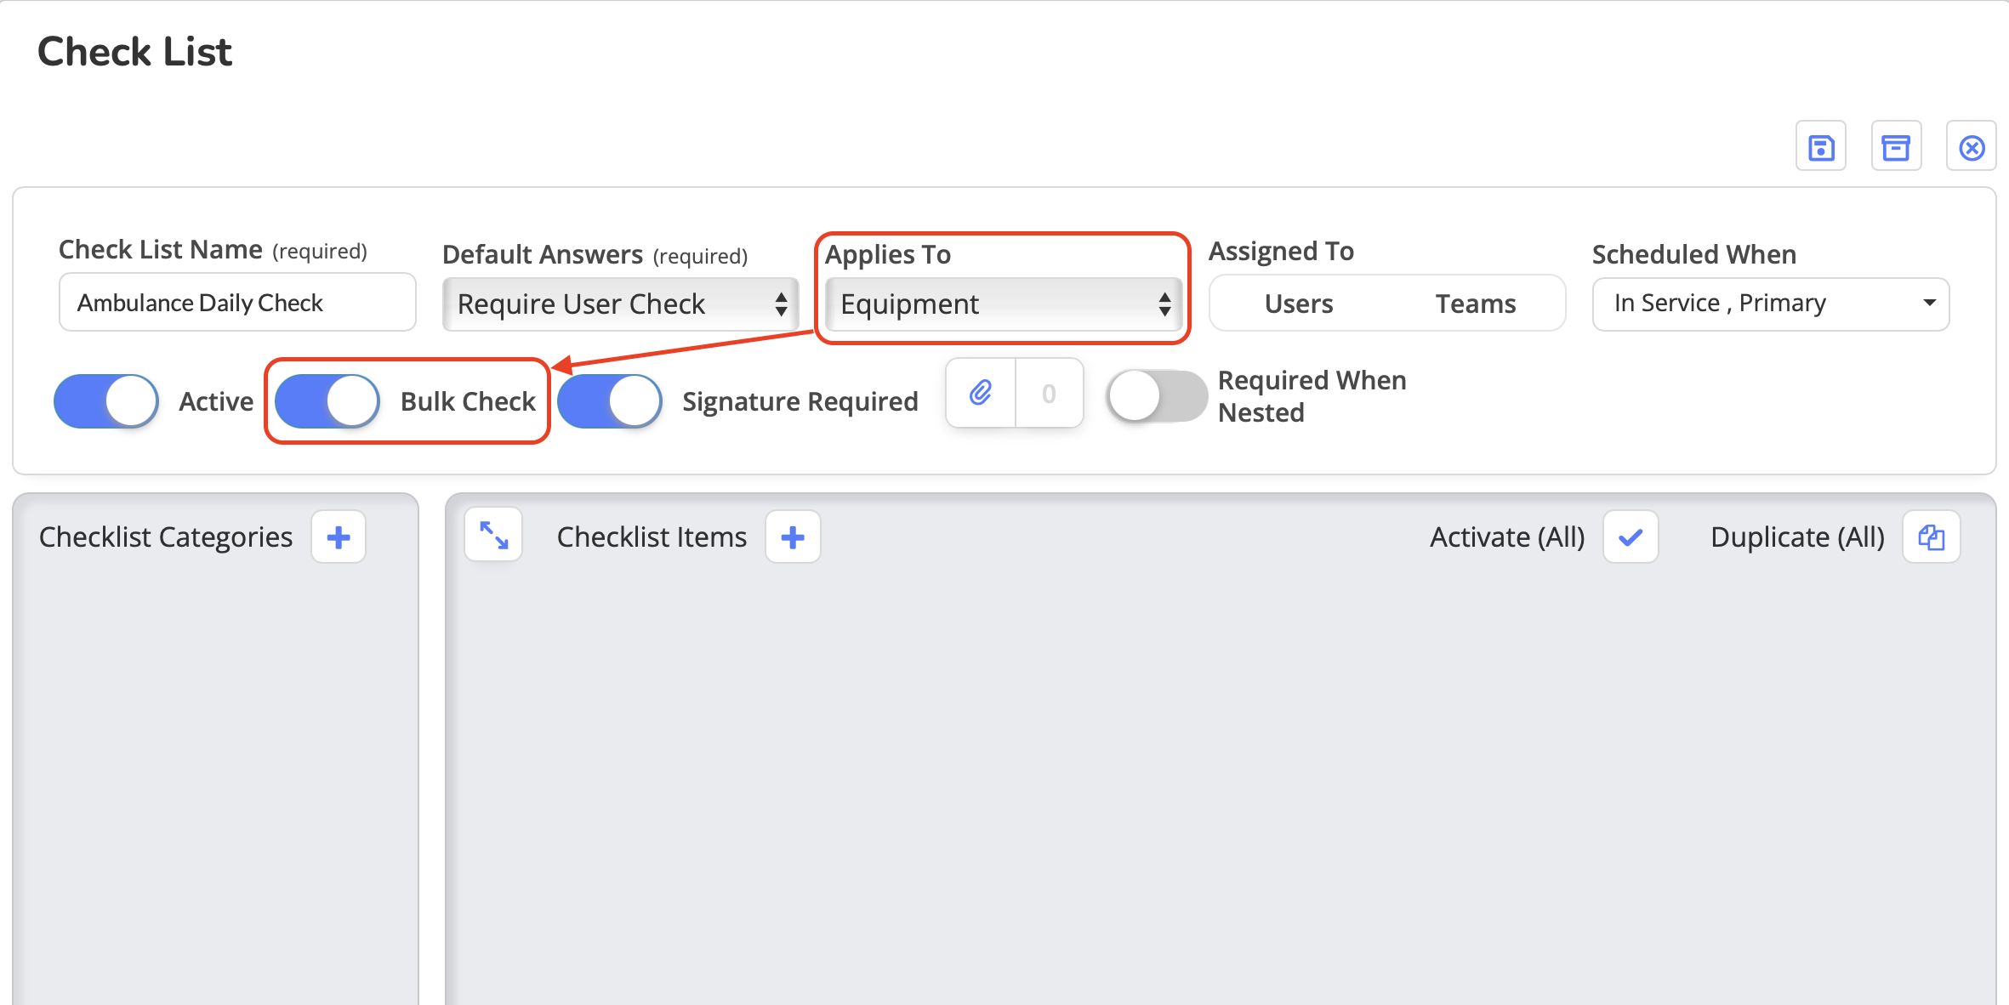Click the Activate (All) checkmark icon
The height and width of the screenshot is (1005, 2009).
tap(1631, 537)
